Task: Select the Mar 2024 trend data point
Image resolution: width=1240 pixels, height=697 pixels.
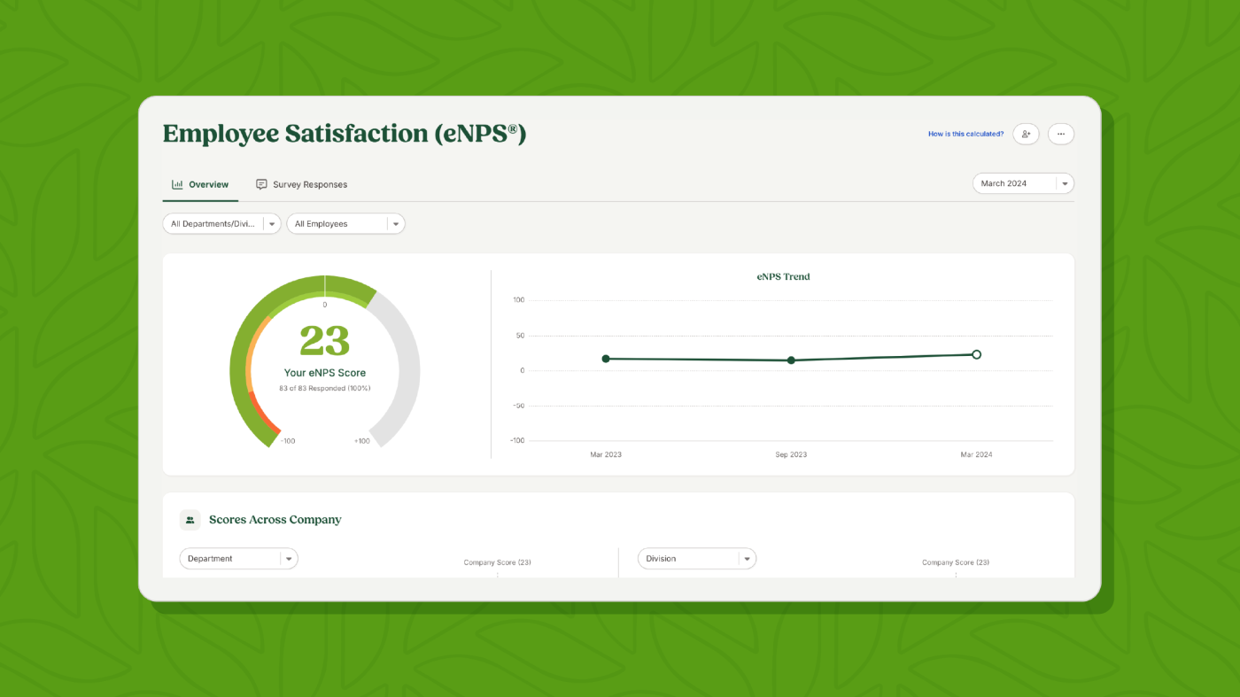Action: [x=976, y=354]
